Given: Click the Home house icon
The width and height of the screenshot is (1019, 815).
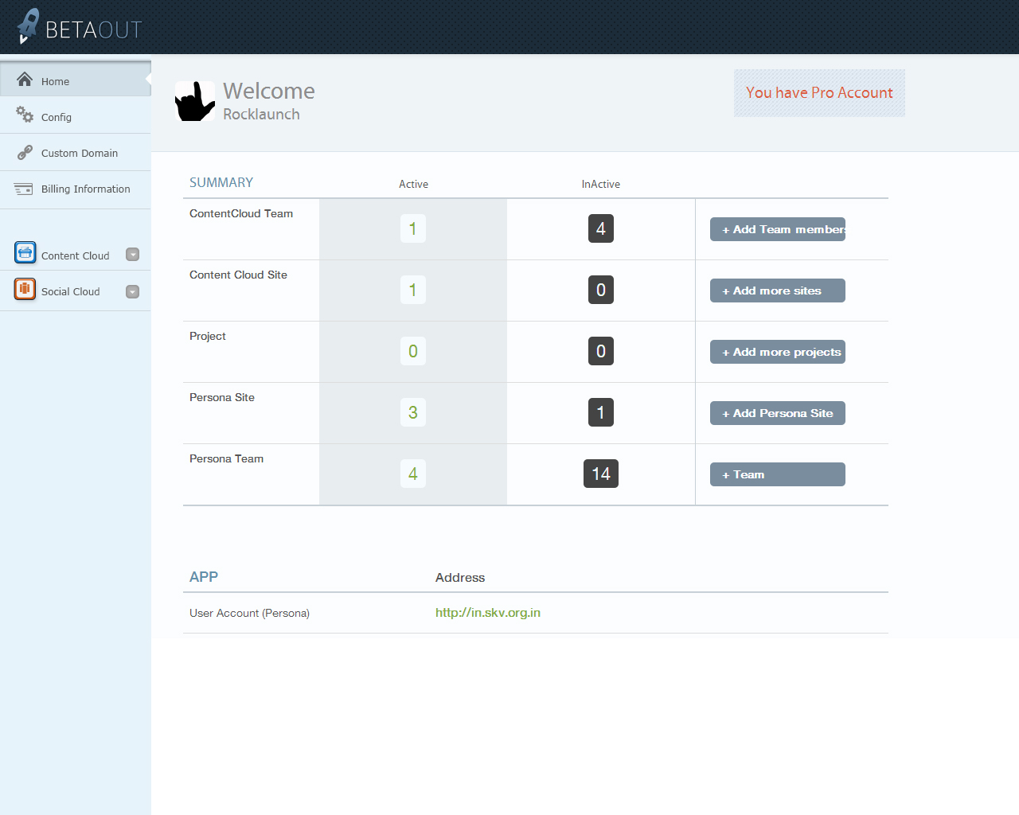Looking at the screenshot, I should [x=25, y=80].
